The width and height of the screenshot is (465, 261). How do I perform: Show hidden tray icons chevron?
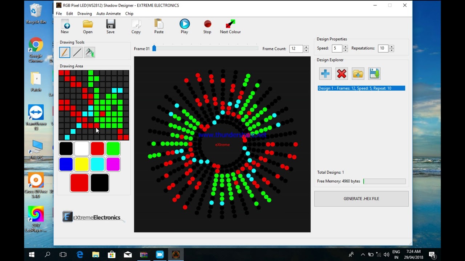click(x=363, y=254)
